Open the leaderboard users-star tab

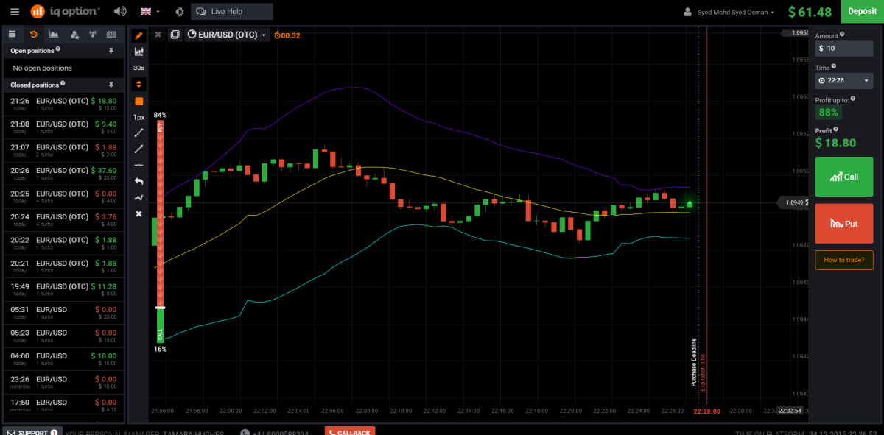tap(74, 34)
